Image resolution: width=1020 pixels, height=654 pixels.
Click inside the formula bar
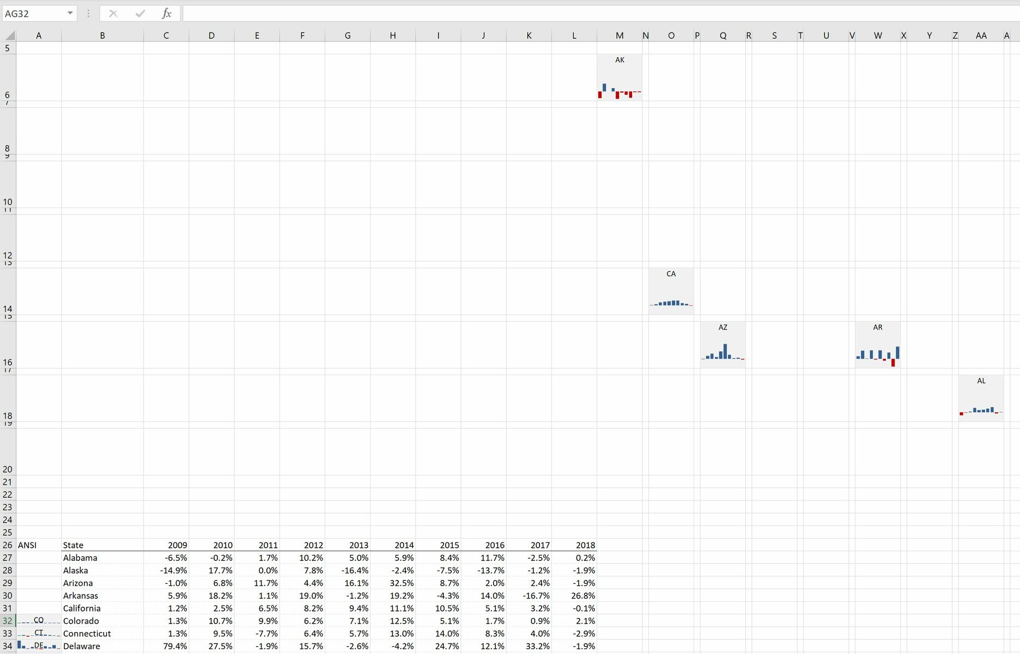pyautogui.click(x=381, y=14)
